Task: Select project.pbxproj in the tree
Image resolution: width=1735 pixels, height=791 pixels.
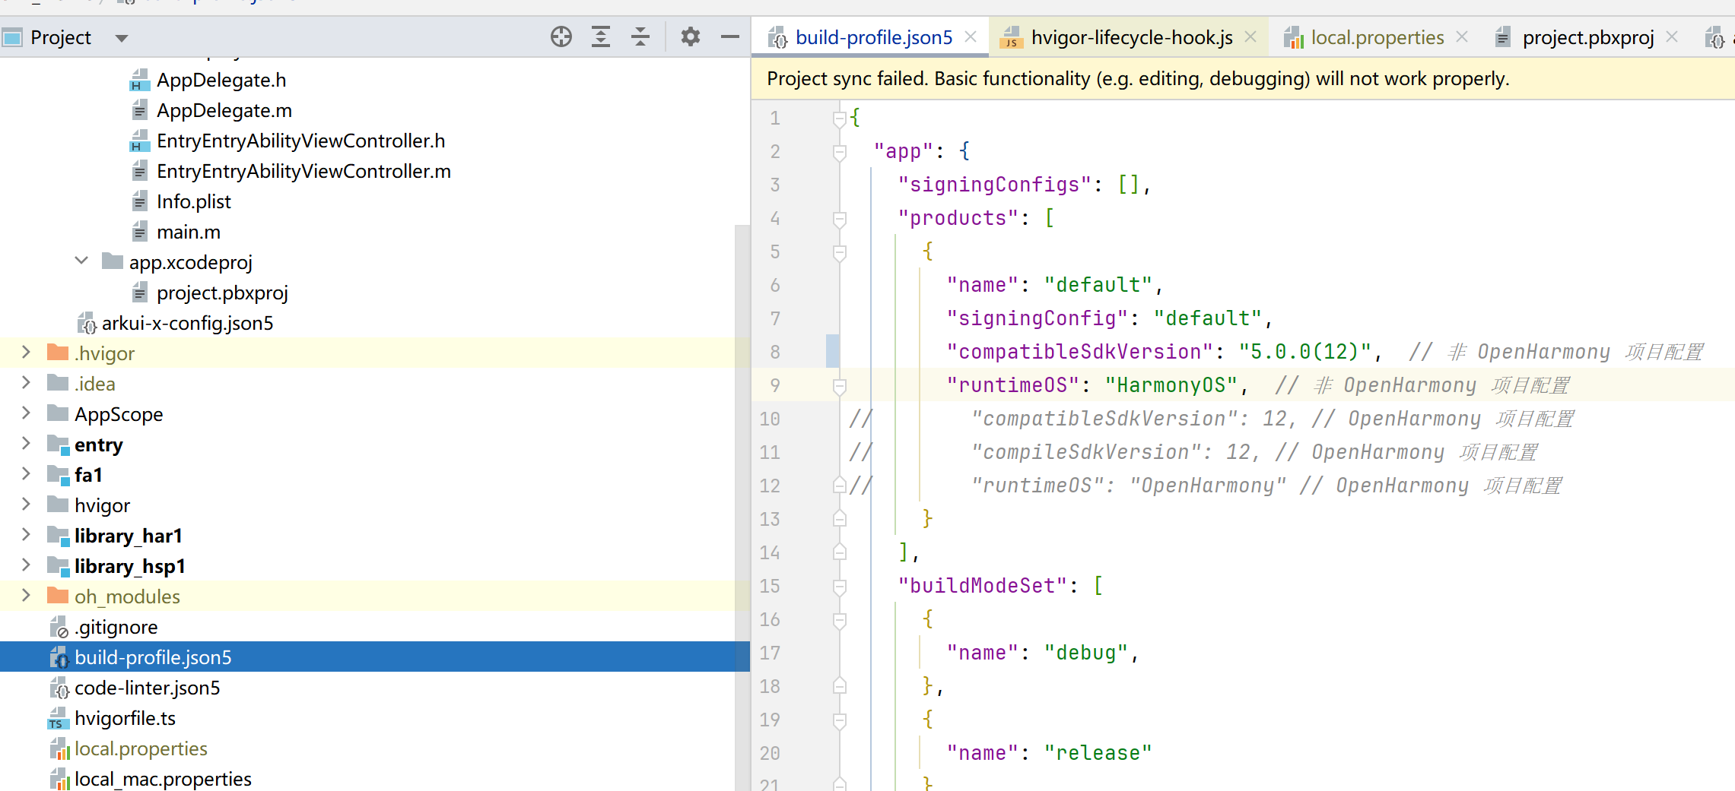Action: pos(222,293)
